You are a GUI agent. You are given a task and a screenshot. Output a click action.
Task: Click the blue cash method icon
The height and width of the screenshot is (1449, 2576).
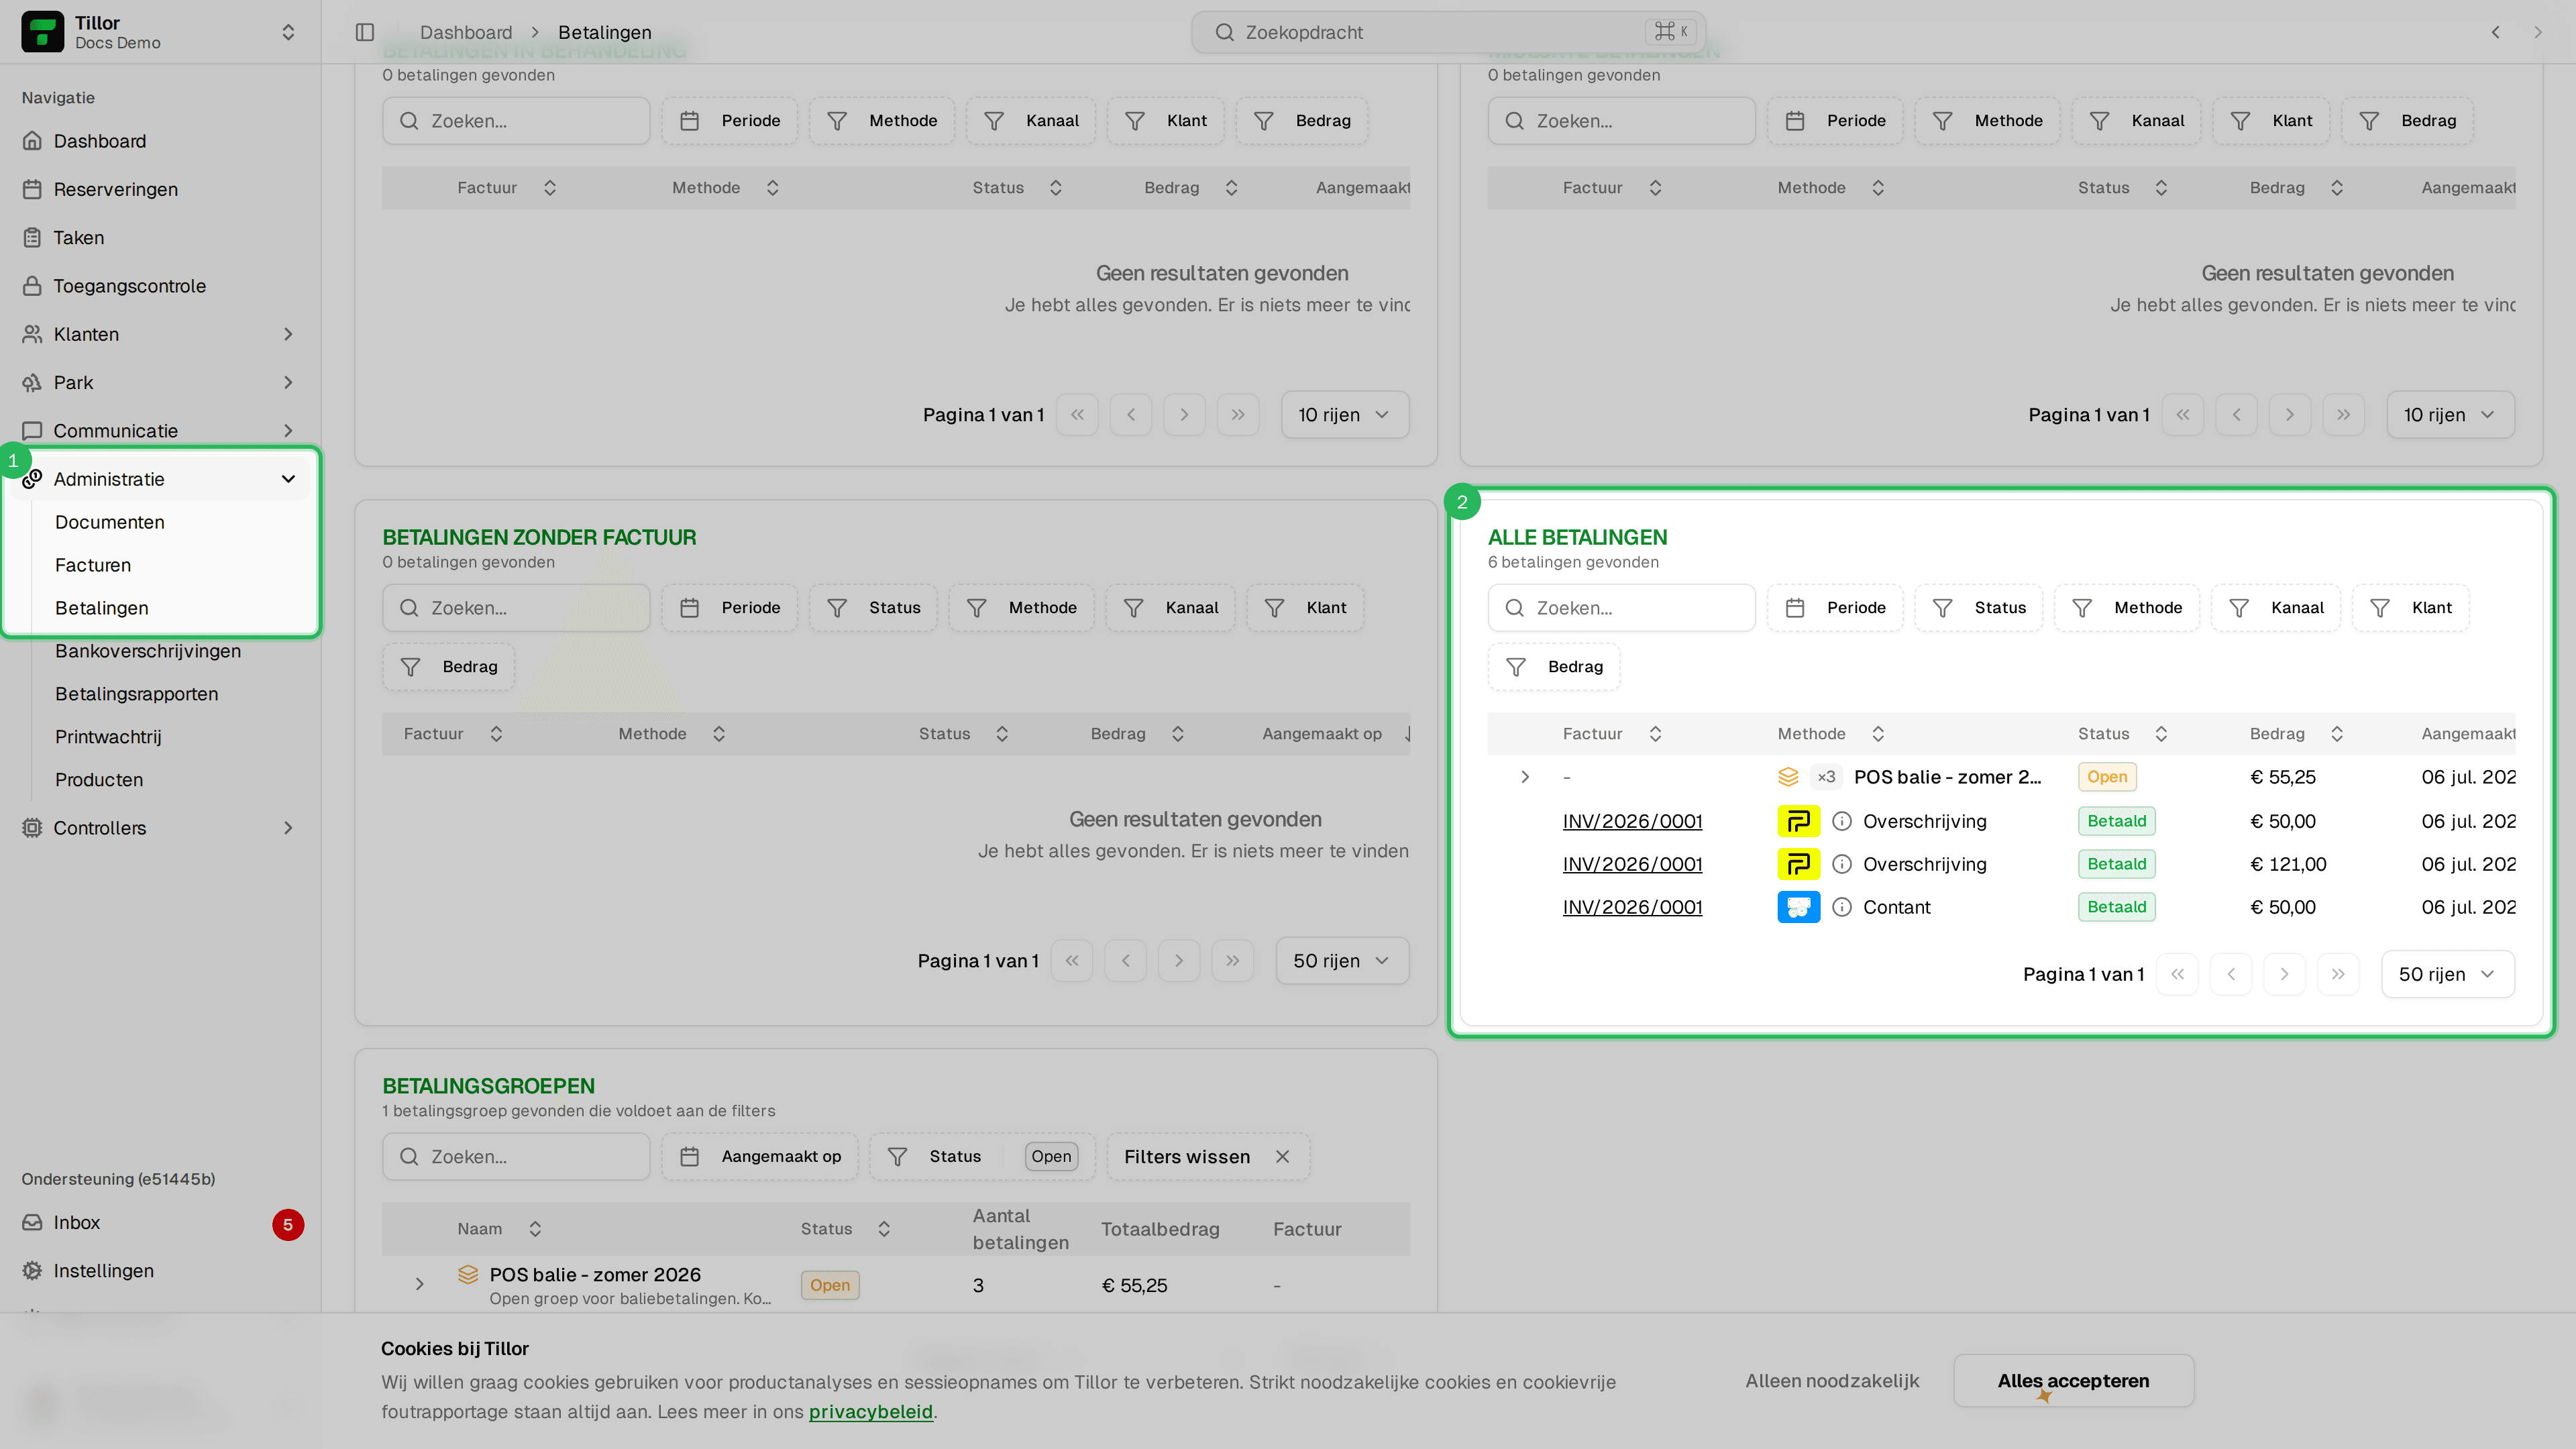[1798, 907]
